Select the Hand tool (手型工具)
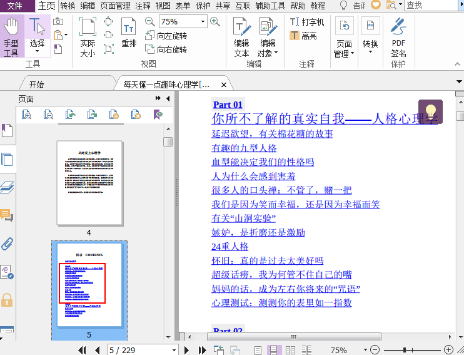Screen dimensions: 464x355 11,36
